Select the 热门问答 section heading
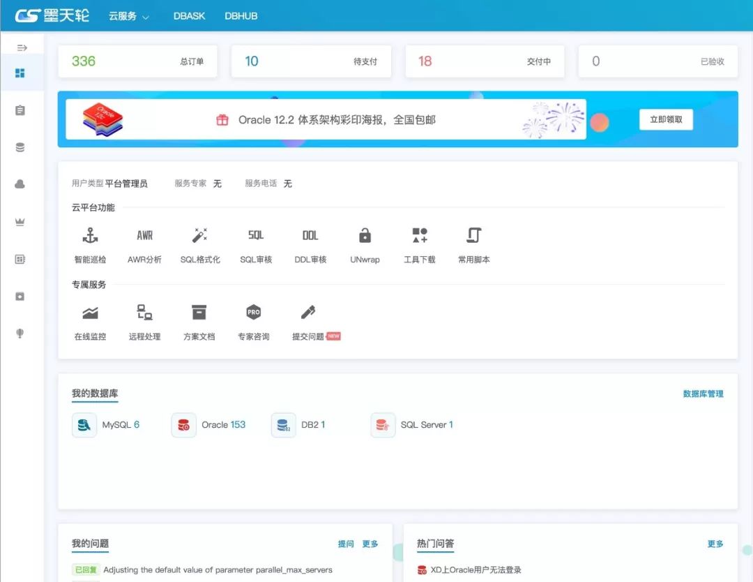 click(436, 544)
